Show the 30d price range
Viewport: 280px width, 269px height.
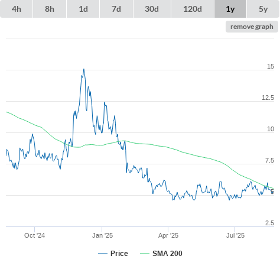point(152,9)
